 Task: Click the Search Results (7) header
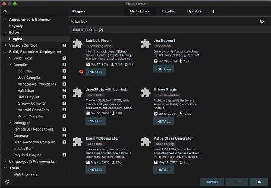click(88, 30)
